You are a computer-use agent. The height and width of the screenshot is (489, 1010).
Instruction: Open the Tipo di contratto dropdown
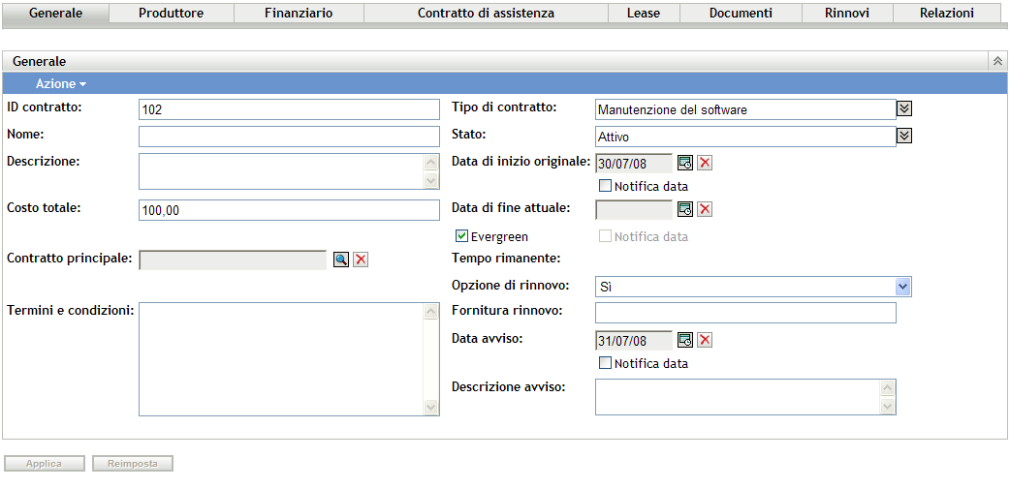coord(904,109)
